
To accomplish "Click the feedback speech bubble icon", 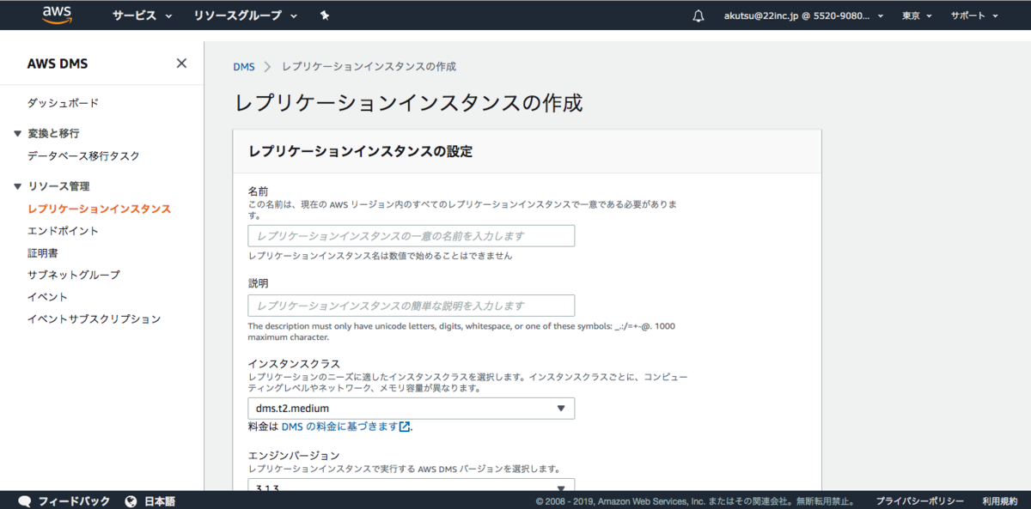I will pyautogui.click(x=25, y=500).
